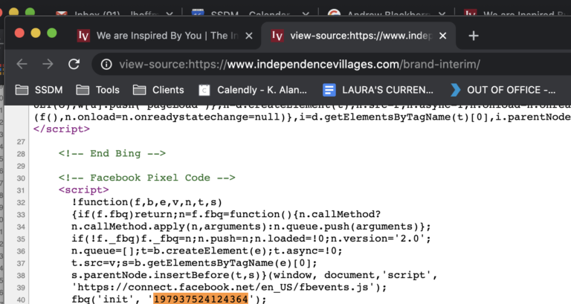
Task: Click the closing </script> tag
Action: click(62, 129)
